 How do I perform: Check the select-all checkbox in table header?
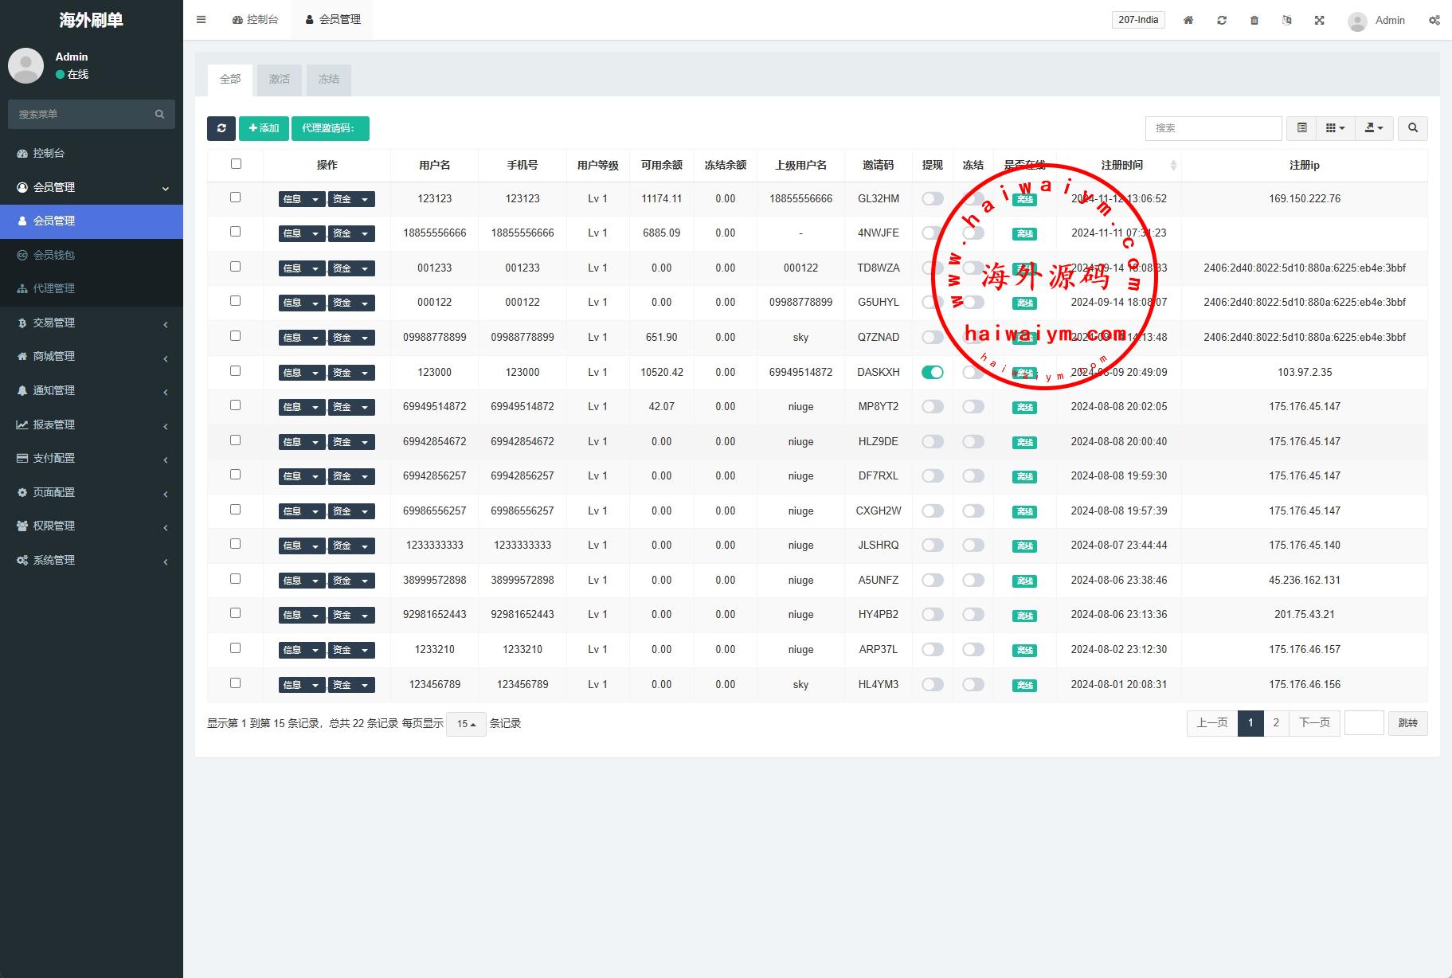(x=236, y=164)
